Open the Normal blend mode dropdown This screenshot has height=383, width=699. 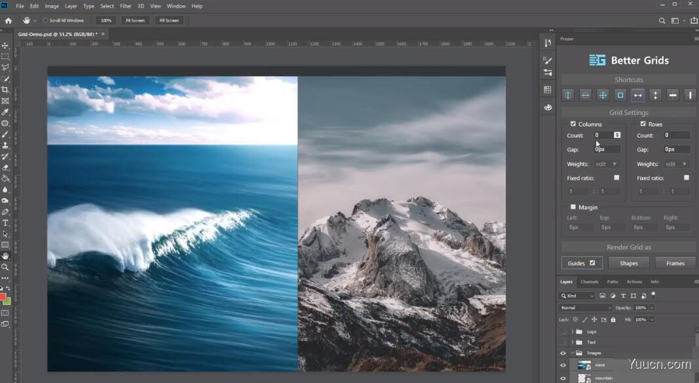click(x=585, y=308)
